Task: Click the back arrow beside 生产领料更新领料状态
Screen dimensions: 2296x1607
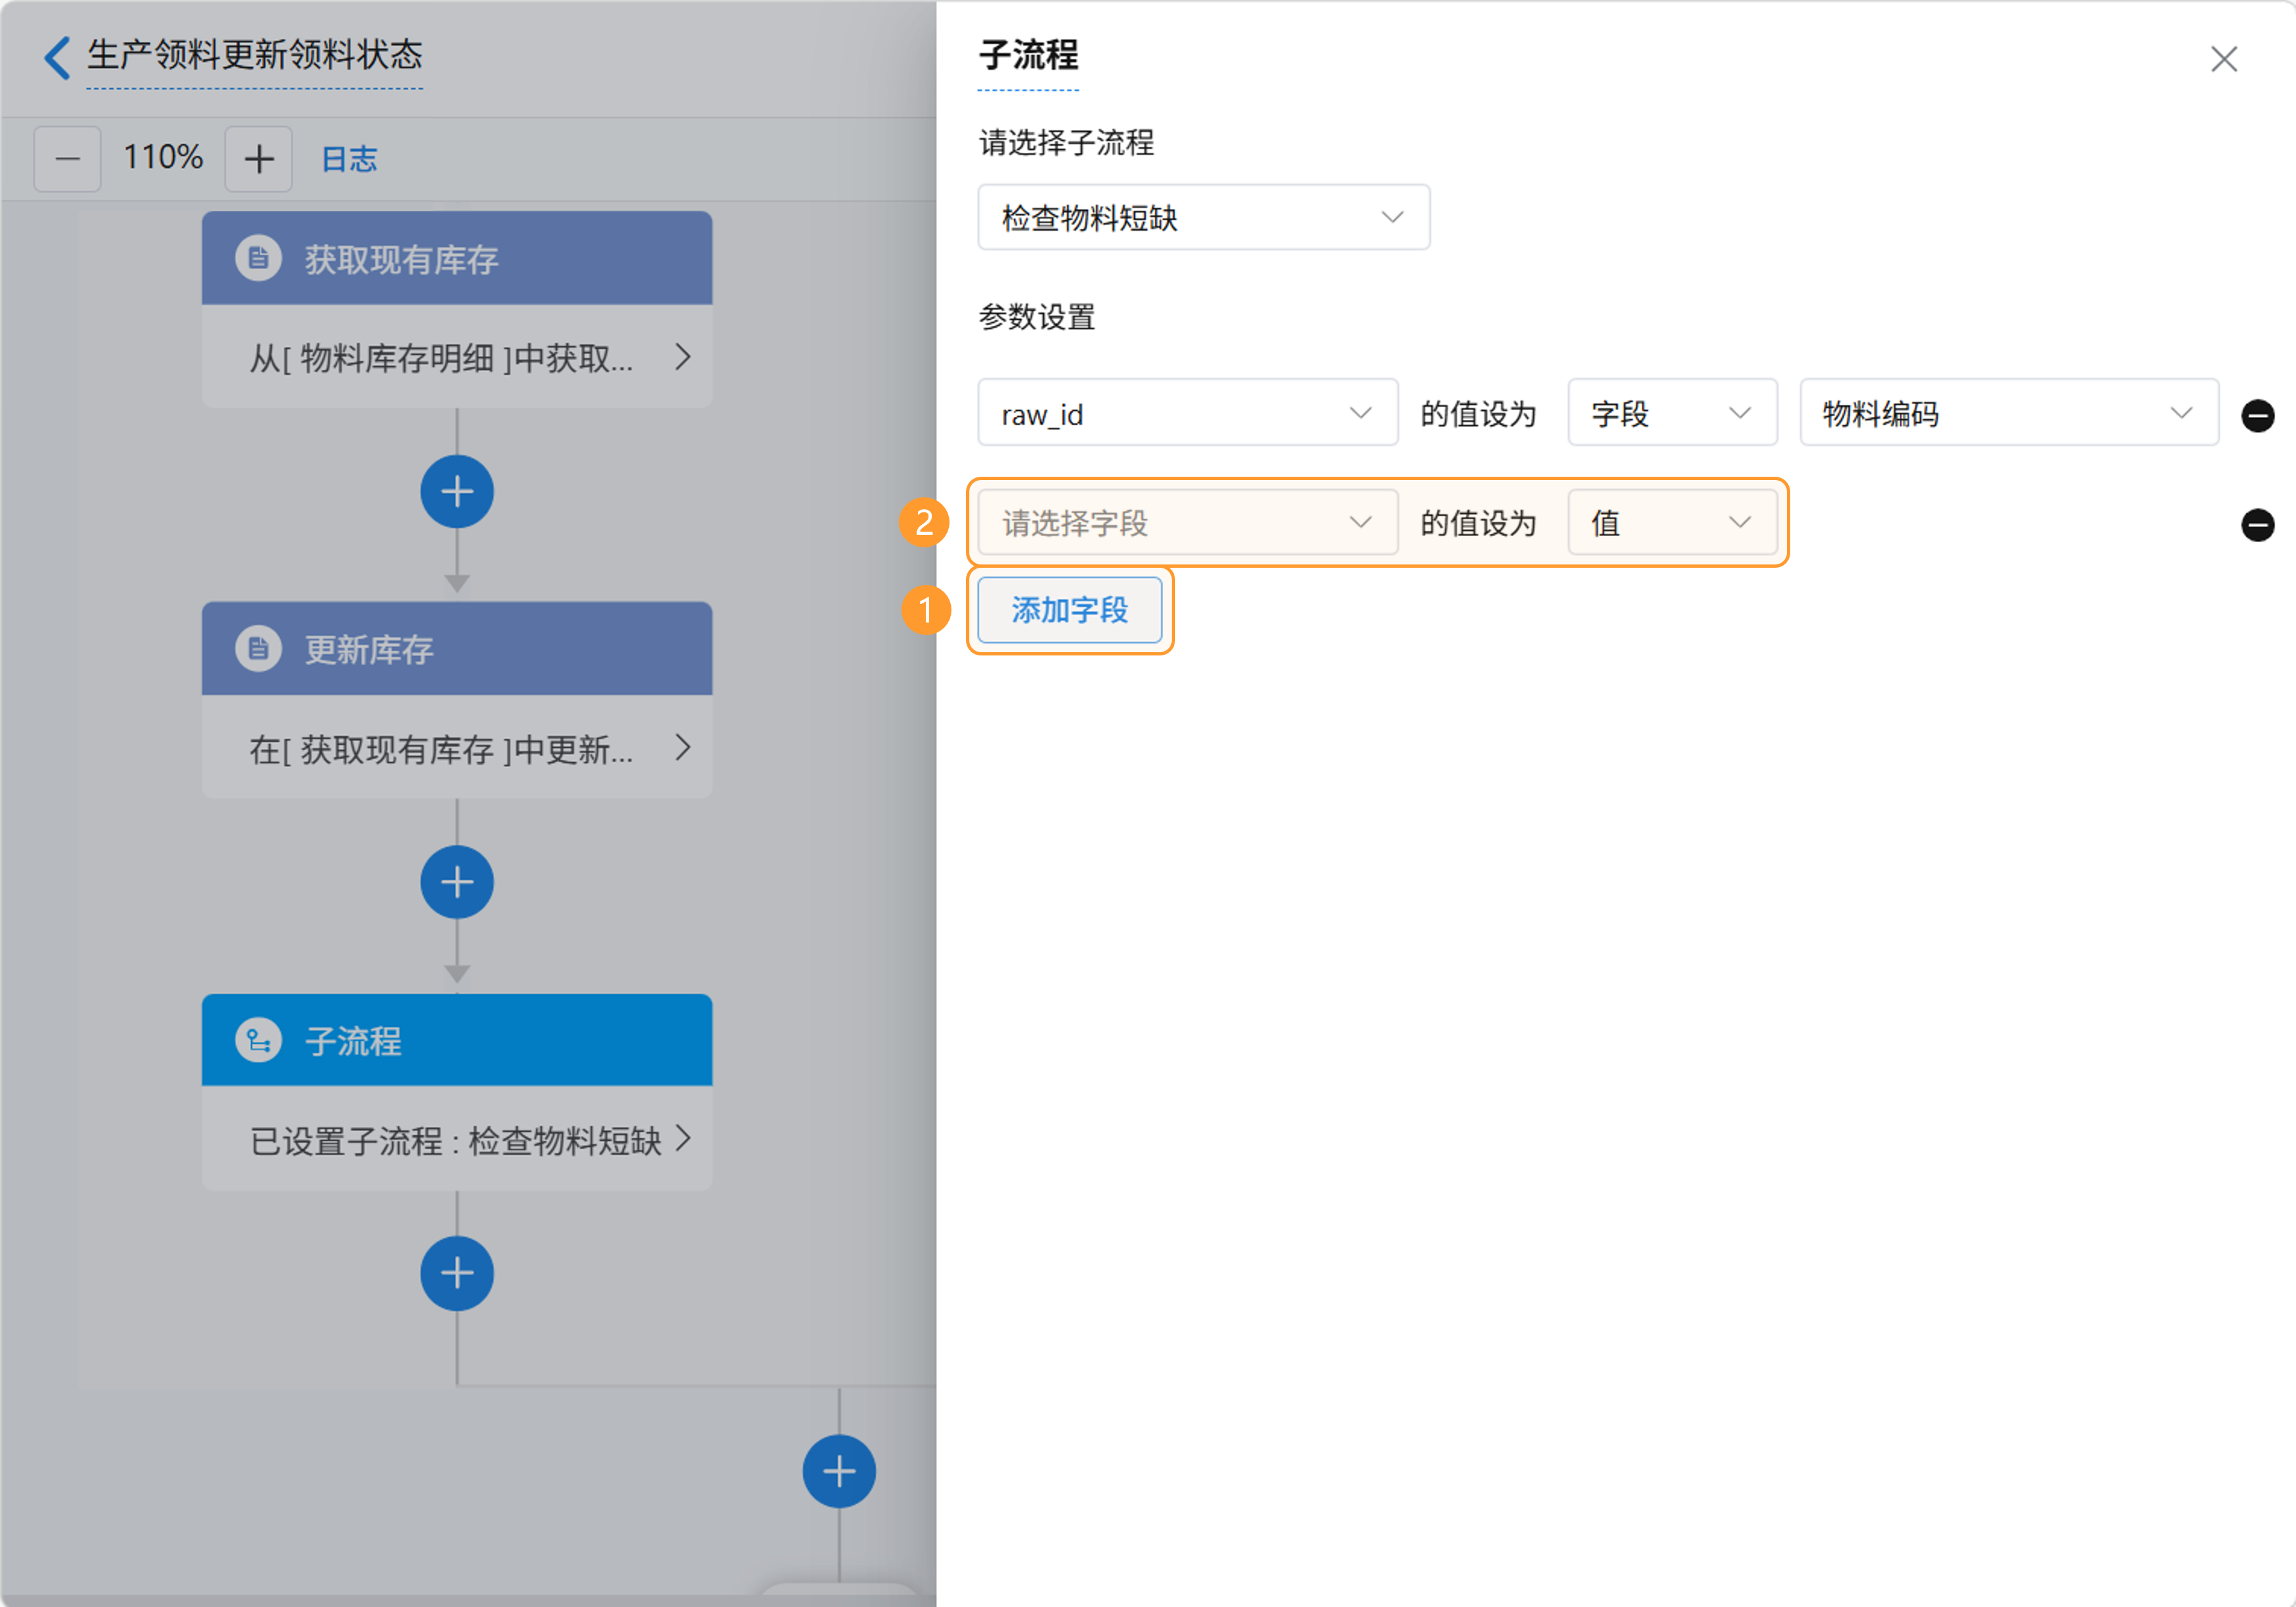Action: tap(57, 57)
